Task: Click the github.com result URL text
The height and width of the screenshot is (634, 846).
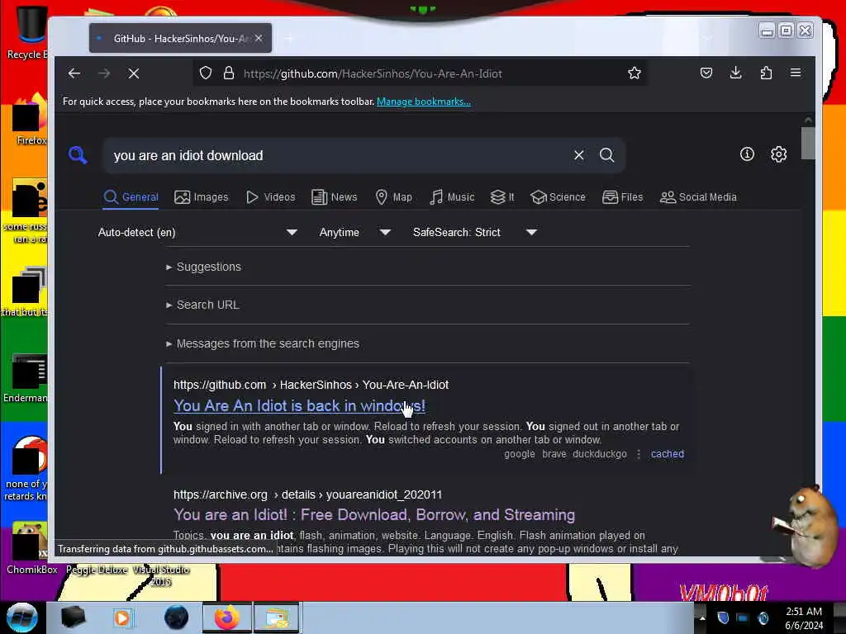Action: coord(311,385)
